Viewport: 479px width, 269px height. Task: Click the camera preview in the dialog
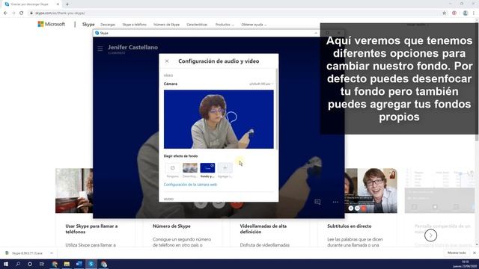click(x=219, y=120)
